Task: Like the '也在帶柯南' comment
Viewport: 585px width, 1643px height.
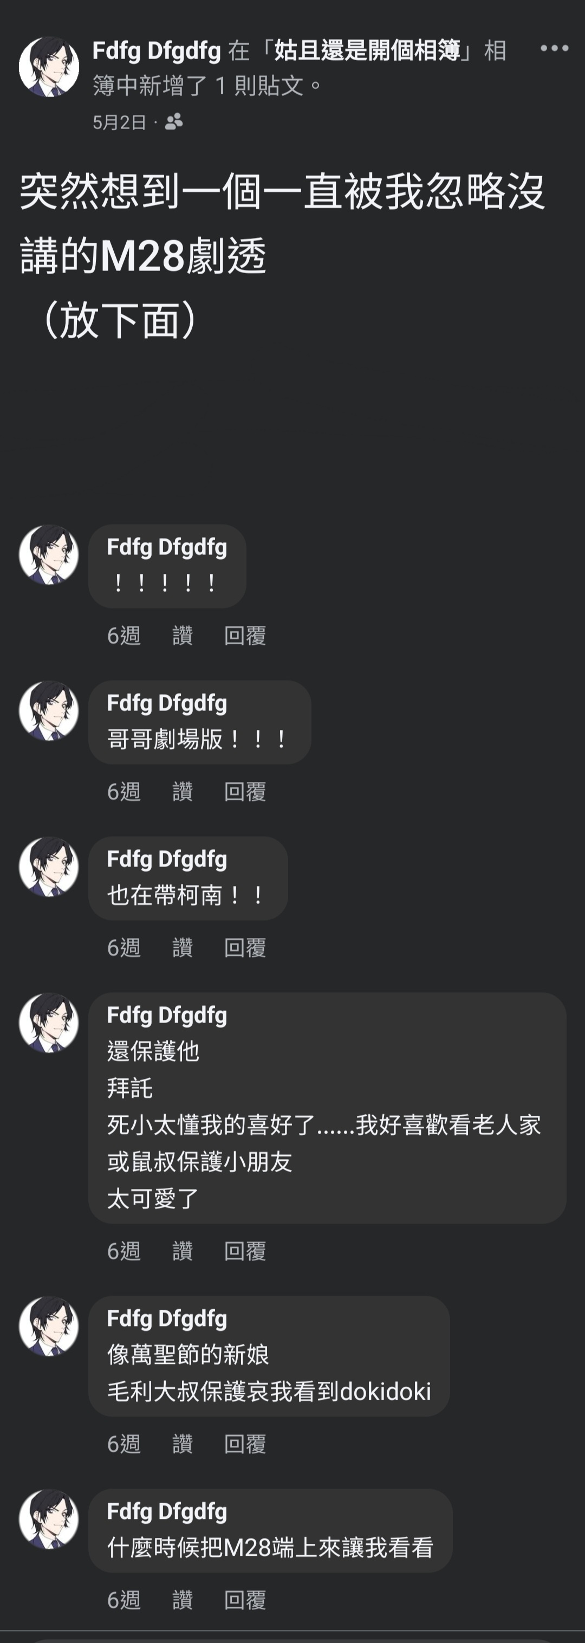Action: 182,948
